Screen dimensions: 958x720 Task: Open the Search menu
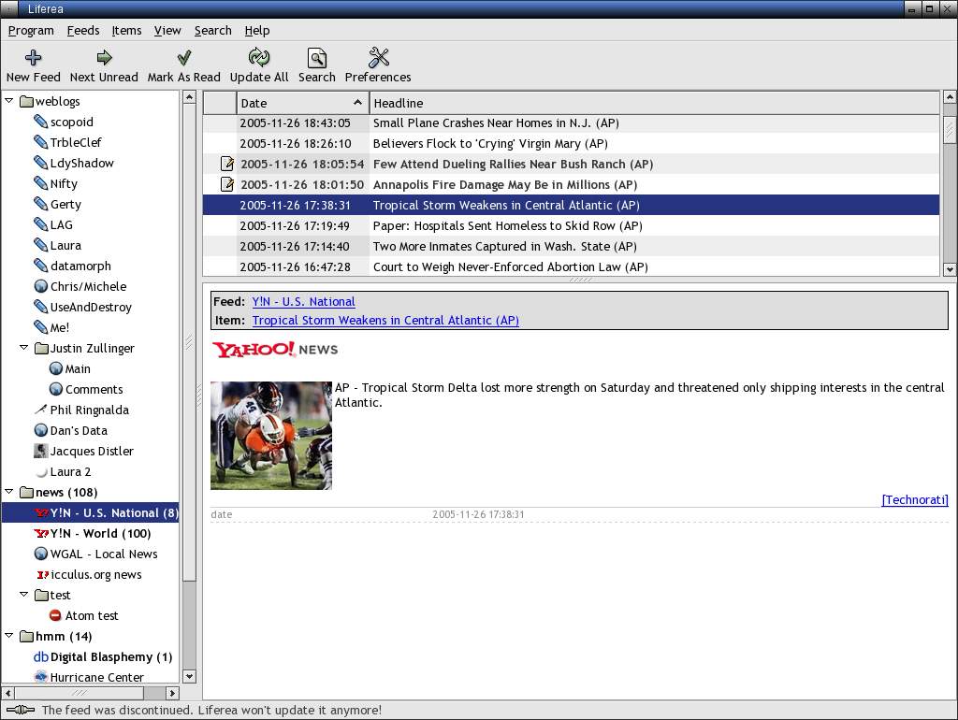click(213, 31)
